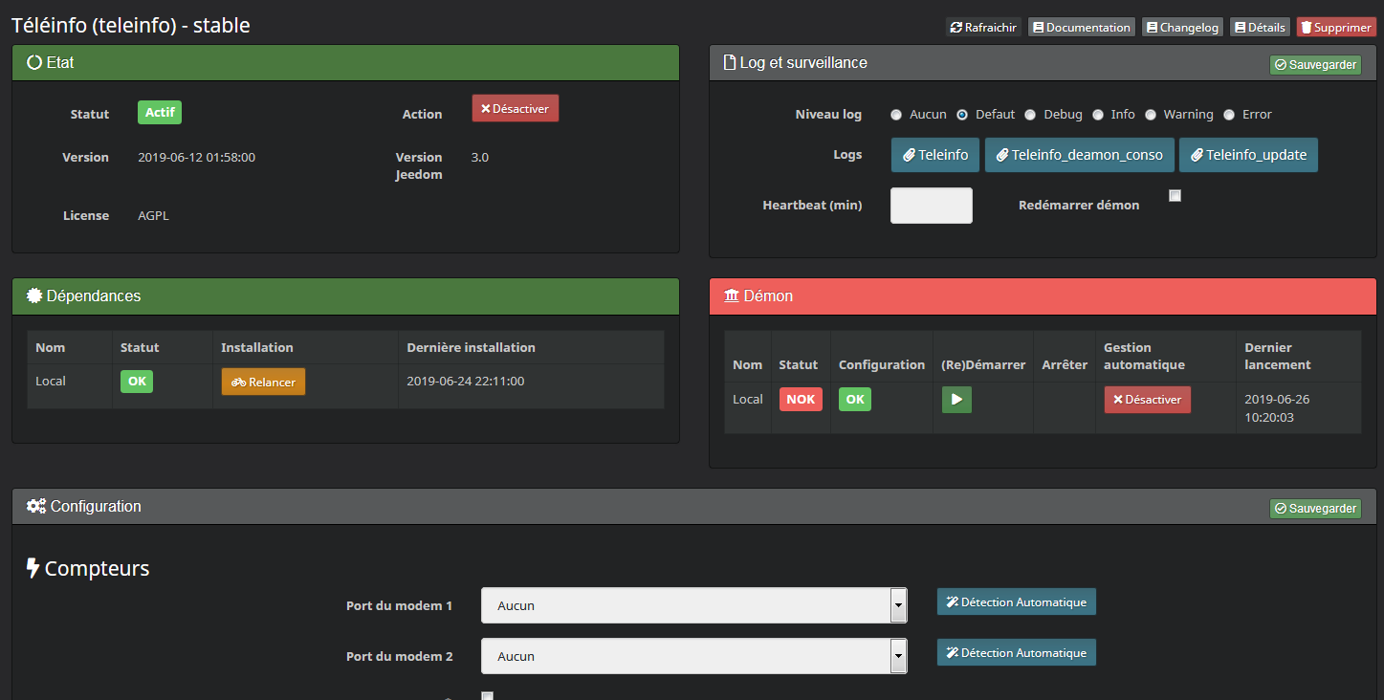Save the Log et surveillance settings

point(1315,64)
